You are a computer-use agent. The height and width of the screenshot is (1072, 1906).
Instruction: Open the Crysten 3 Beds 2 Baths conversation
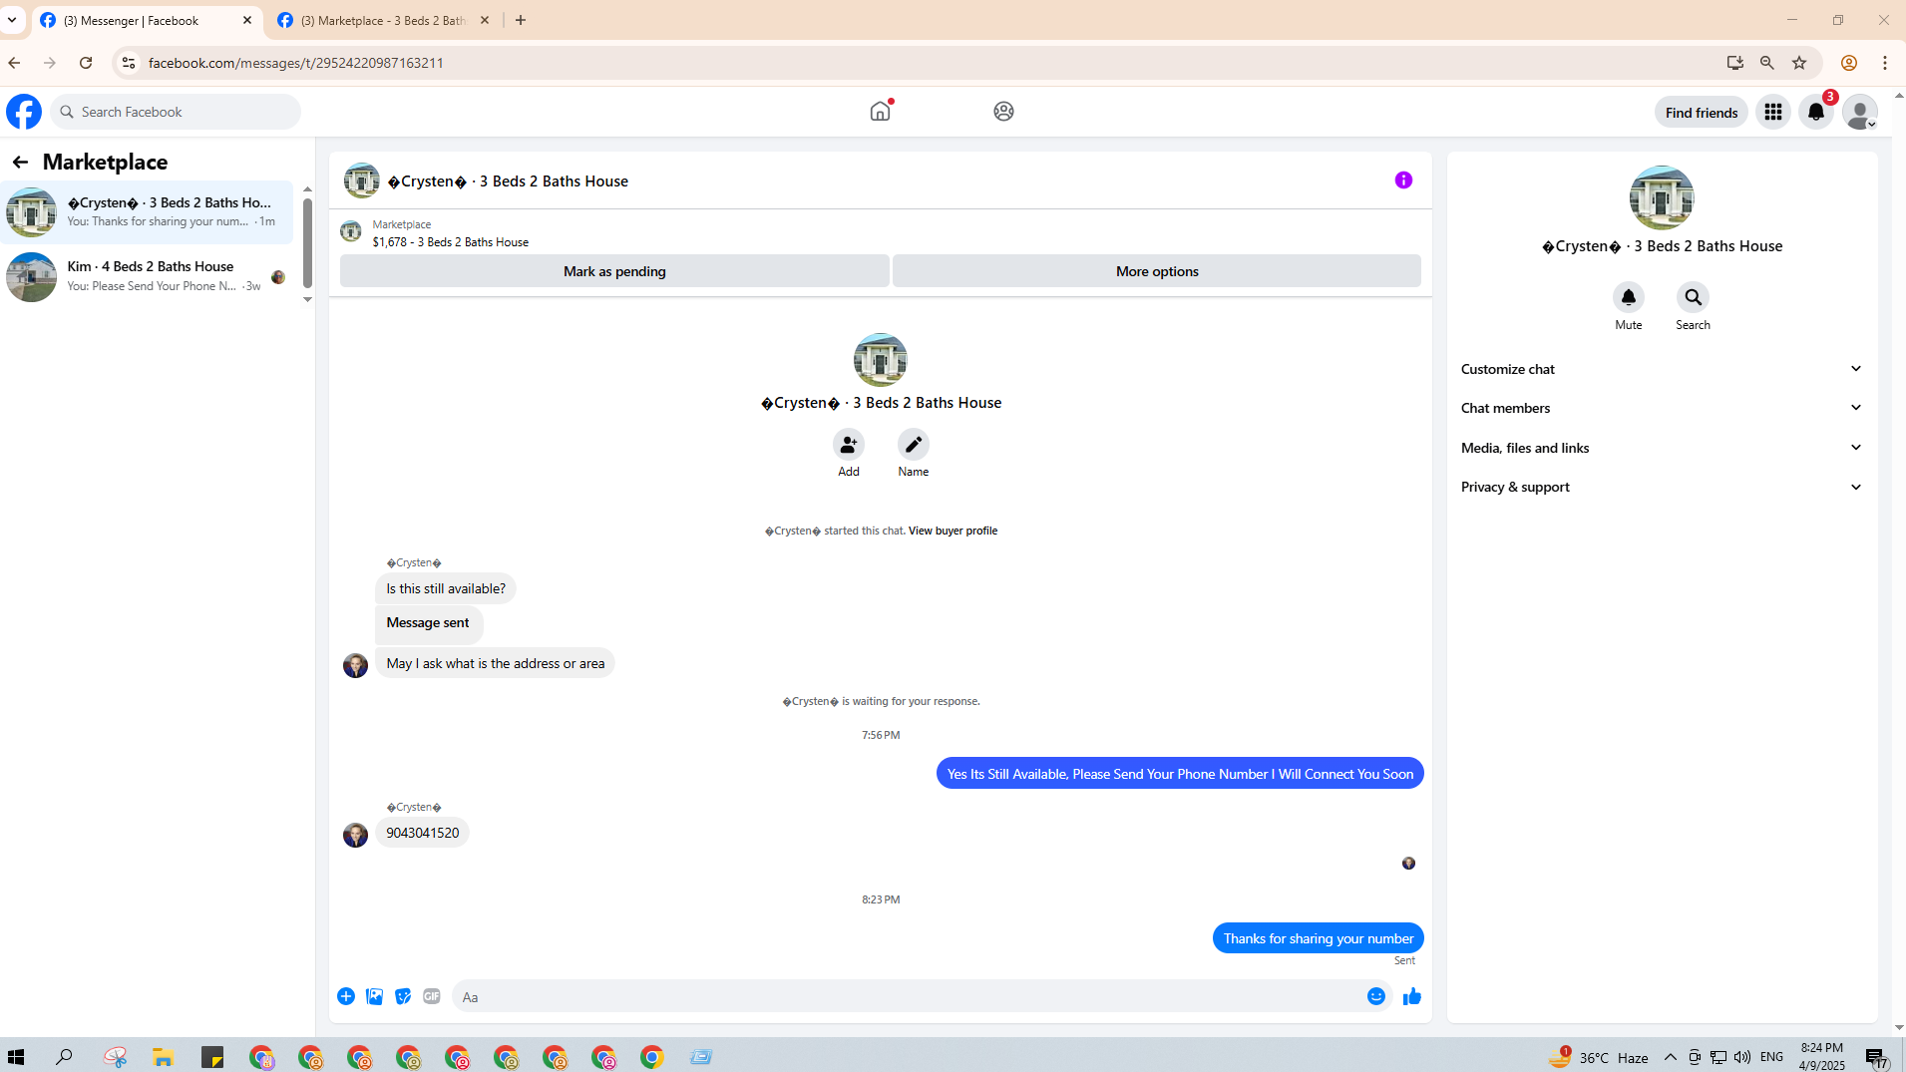pos(147,211)
